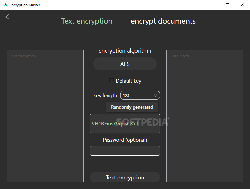
Task: Click the bottom Text encryption action button
Action: 125,177
